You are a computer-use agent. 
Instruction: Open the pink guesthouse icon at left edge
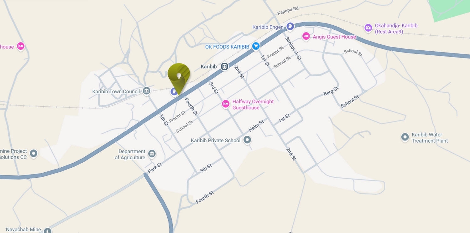(x=21, y=46)
